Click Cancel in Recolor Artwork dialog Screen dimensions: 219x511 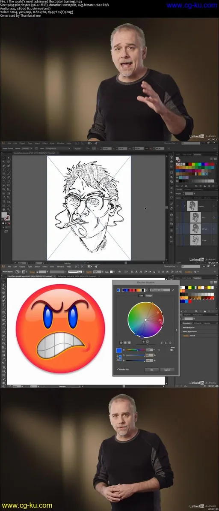(167, 370)
